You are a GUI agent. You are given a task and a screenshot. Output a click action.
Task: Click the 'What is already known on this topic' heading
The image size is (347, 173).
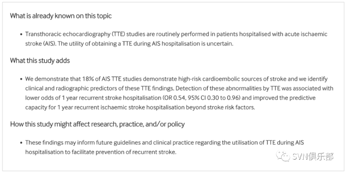[60, 16]
